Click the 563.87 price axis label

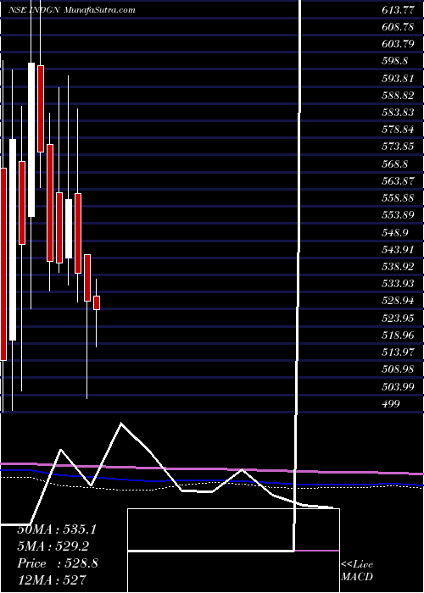[399, 181]
